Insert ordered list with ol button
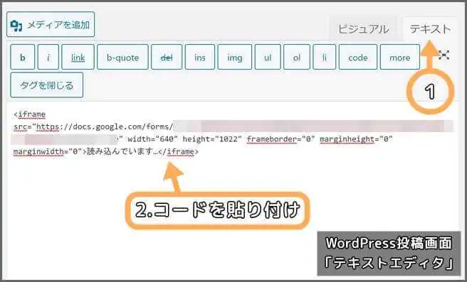The width and height of the screenshot is (467, 282). (x=297, y=57)
